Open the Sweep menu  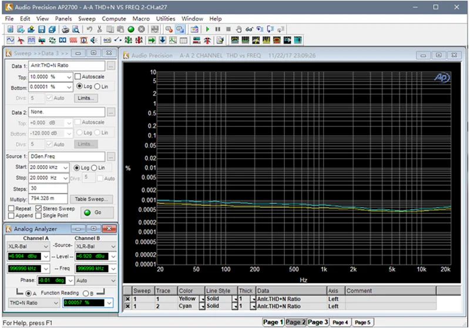click(x=86, y=19)
